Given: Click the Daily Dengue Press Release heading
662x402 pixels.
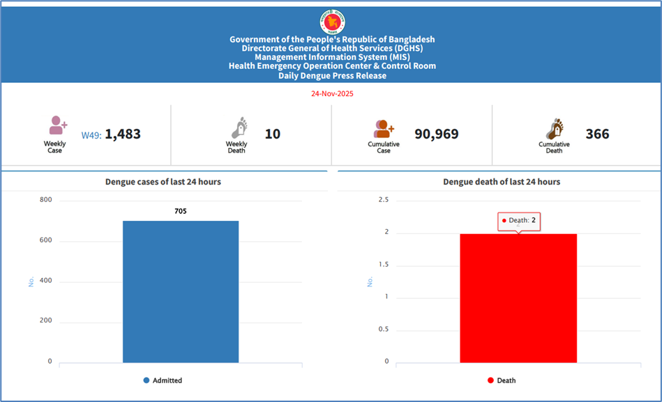Looking at the screenshot, I should pyautogui.click(x=332, y=75).
